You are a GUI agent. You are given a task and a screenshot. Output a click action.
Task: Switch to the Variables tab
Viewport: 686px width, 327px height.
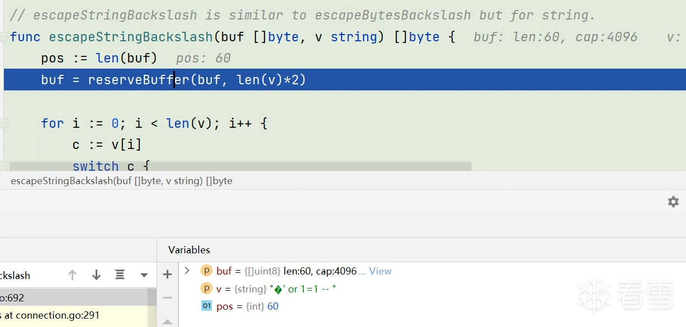[x=189, y=250]
